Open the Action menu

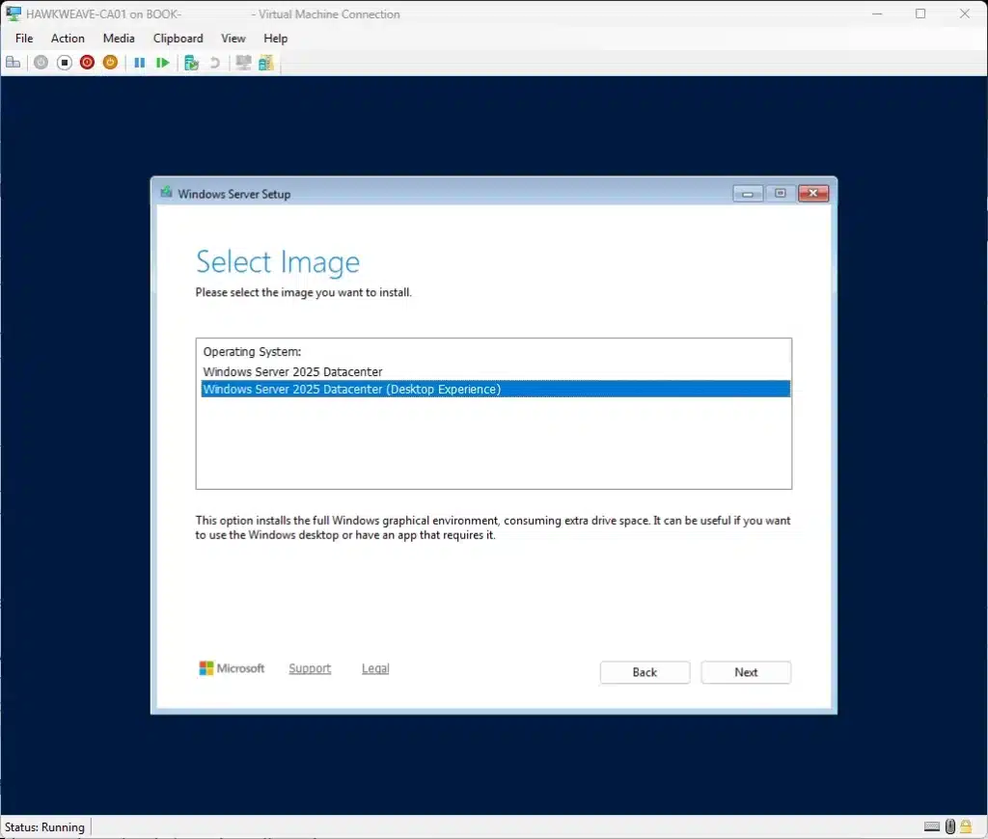click(x=68, y=39)
